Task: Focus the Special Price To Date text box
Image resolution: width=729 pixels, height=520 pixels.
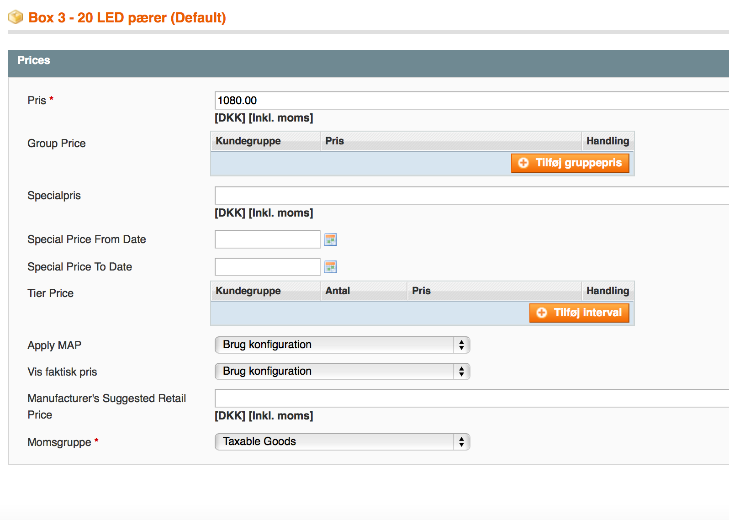Action: pos(267,267)
